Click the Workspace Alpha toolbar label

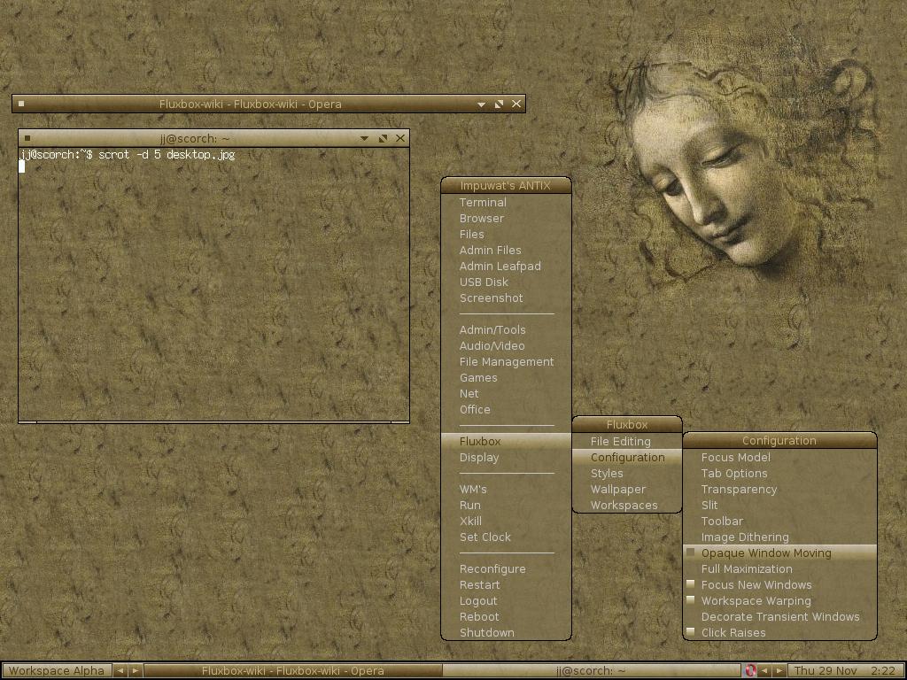(x=56, y=671)
